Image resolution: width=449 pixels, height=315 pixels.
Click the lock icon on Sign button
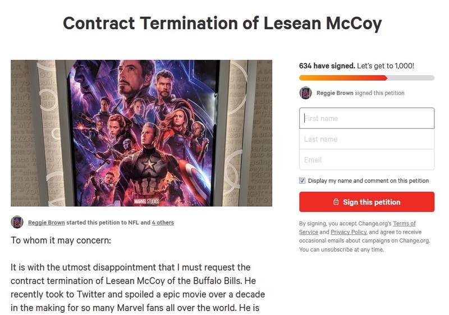click(x=336, y=202)
